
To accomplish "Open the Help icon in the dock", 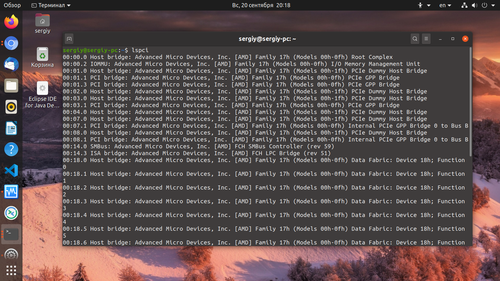I will coord(11,149).
